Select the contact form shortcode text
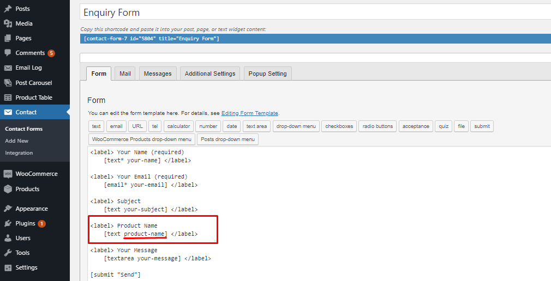 tap(152, 39)
